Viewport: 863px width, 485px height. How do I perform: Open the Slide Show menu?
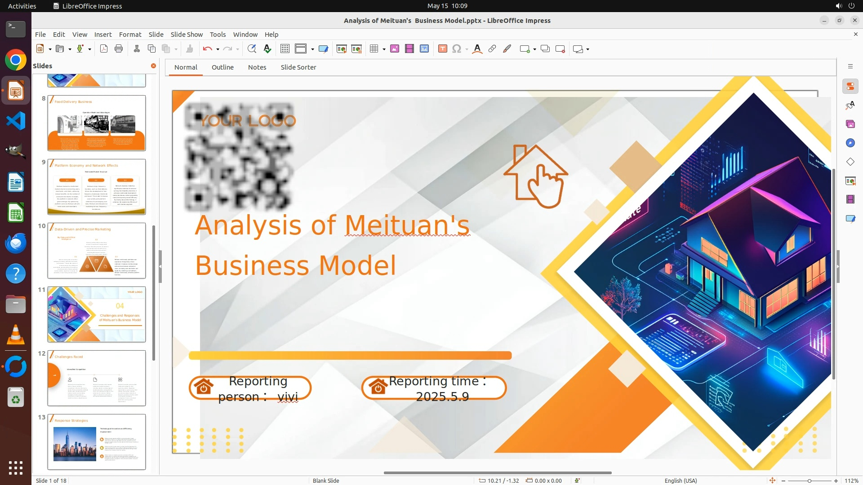[187, 34]
